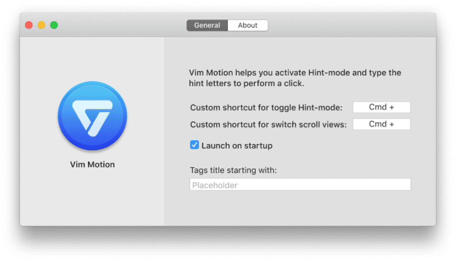This screenshot has width=455, height=261.
Task: Click the Cmd + field for switching scroll views
Action: click(381, 124)
